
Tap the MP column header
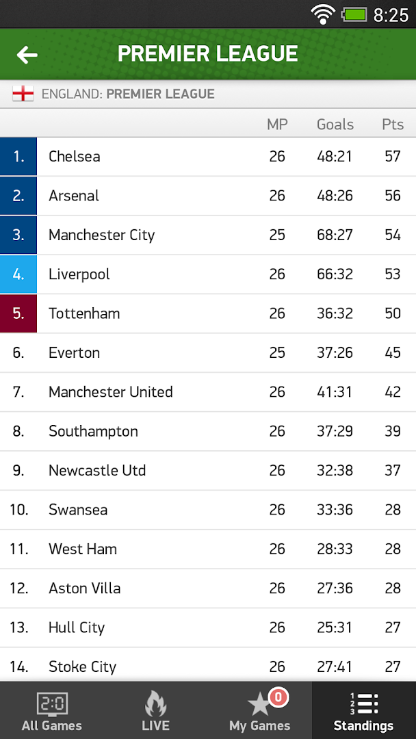(x=277, y=125)
